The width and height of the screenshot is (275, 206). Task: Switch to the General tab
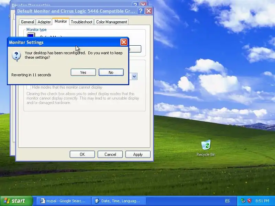(x=27, y=22)
